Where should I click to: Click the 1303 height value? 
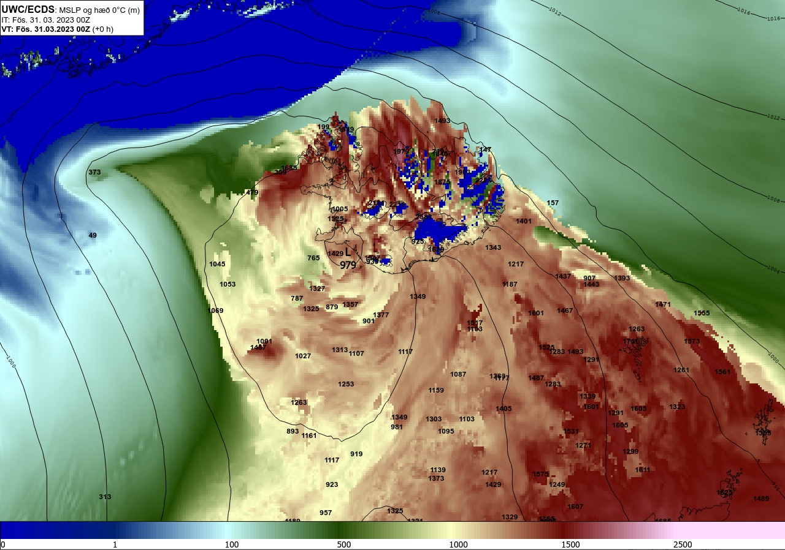click(434, 419)
